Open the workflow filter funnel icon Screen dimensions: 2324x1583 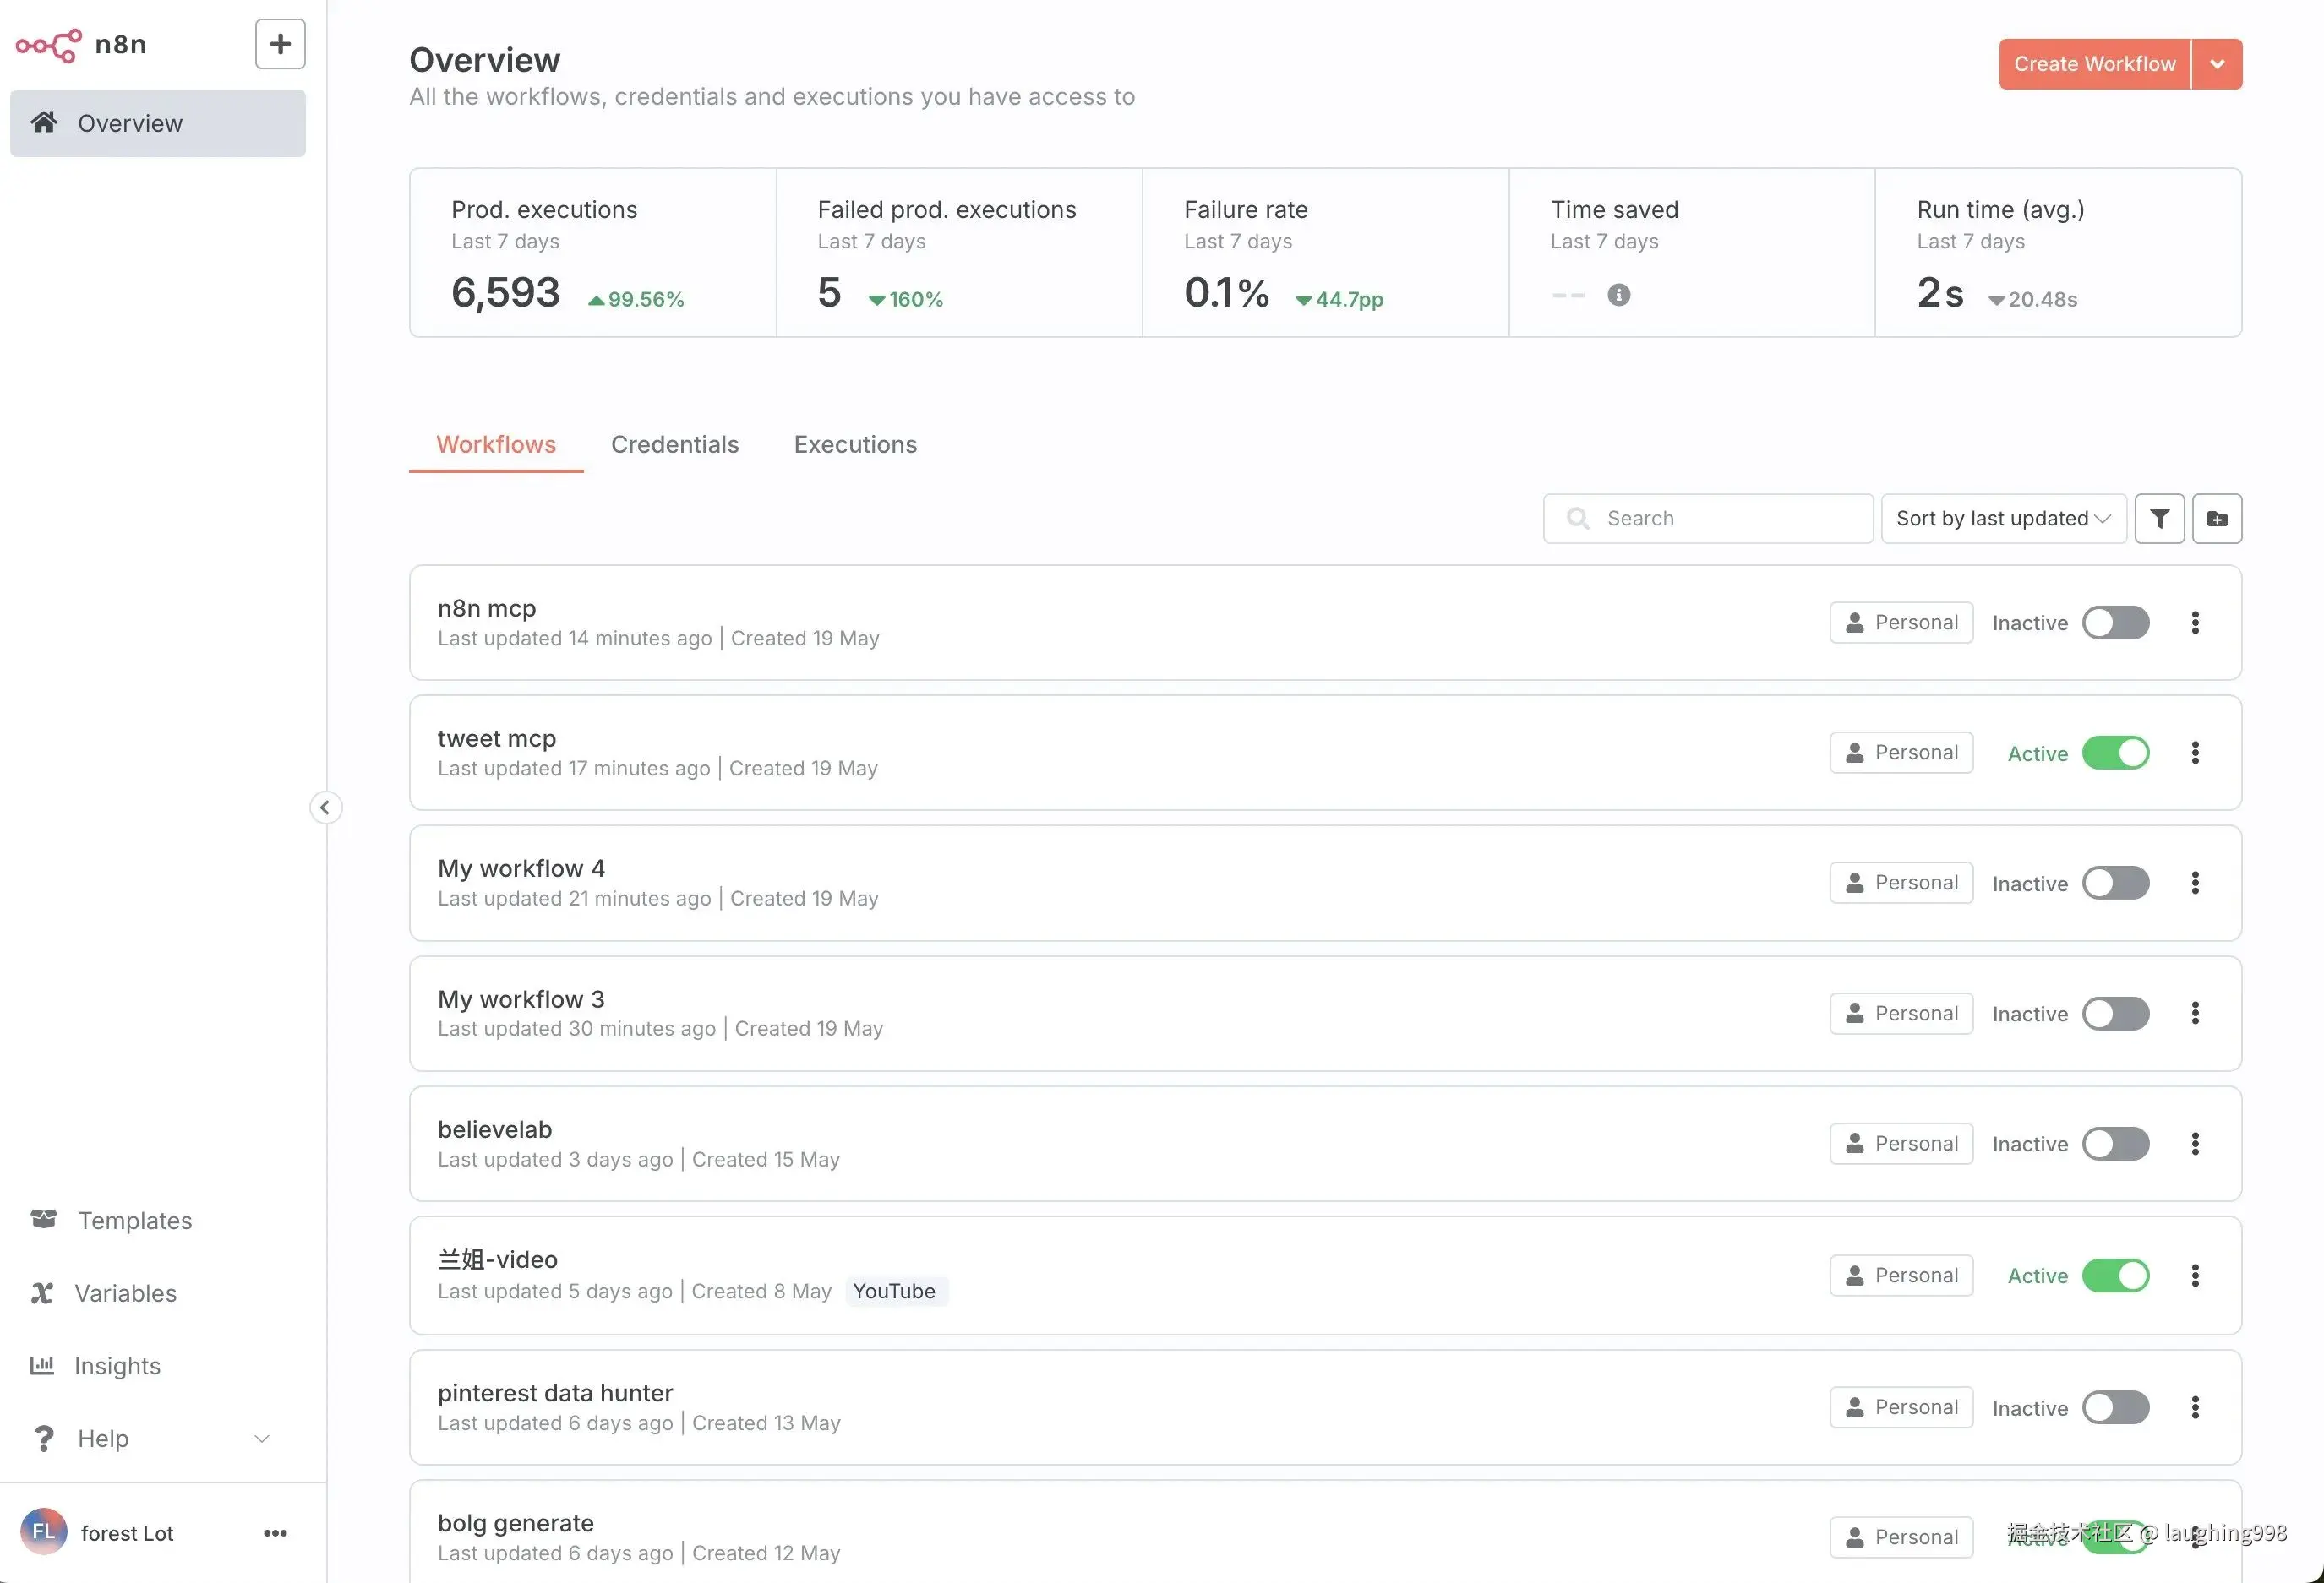coord(2159,519)
